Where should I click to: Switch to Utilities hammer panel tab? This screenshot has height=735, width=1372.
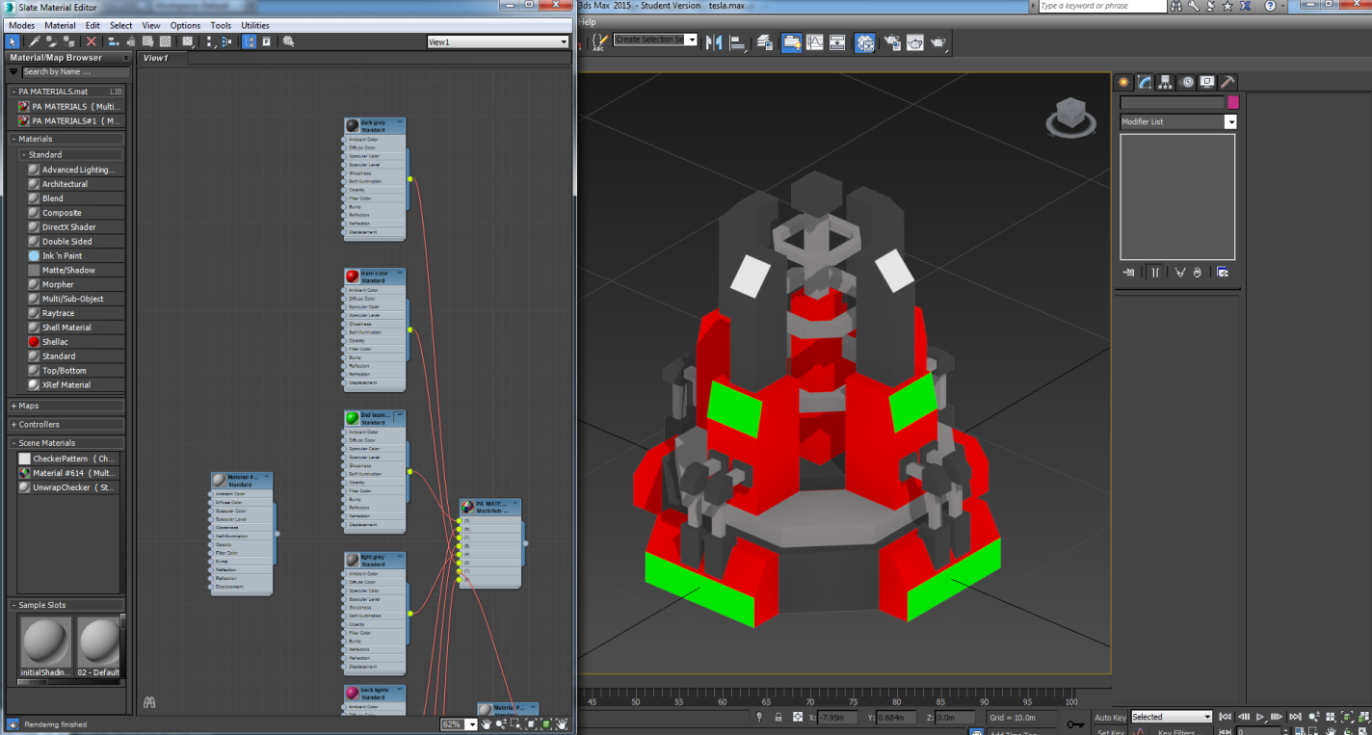[x=1227, y=82]
